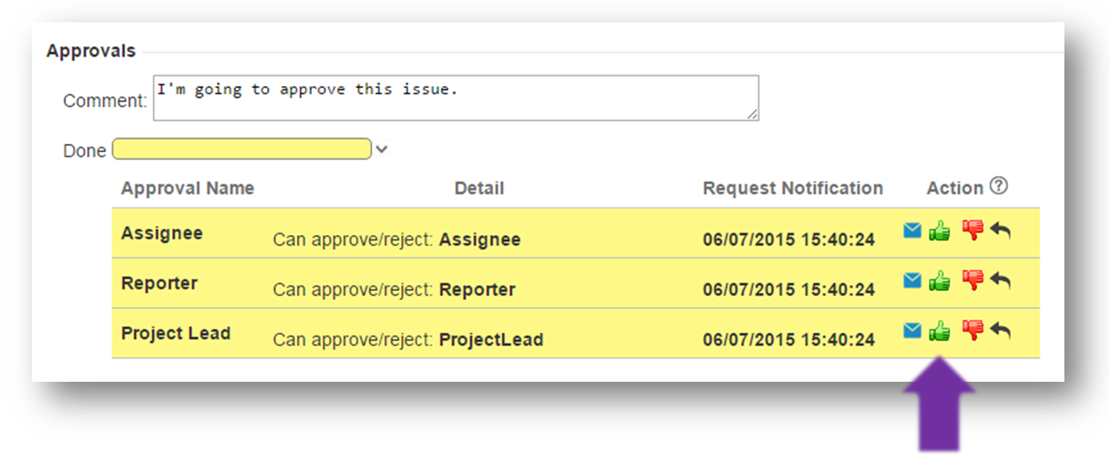Open the yellow Done selection field
Viewport: 1109px width, 461px height.
pyautogui.click(x=242, y=149)
